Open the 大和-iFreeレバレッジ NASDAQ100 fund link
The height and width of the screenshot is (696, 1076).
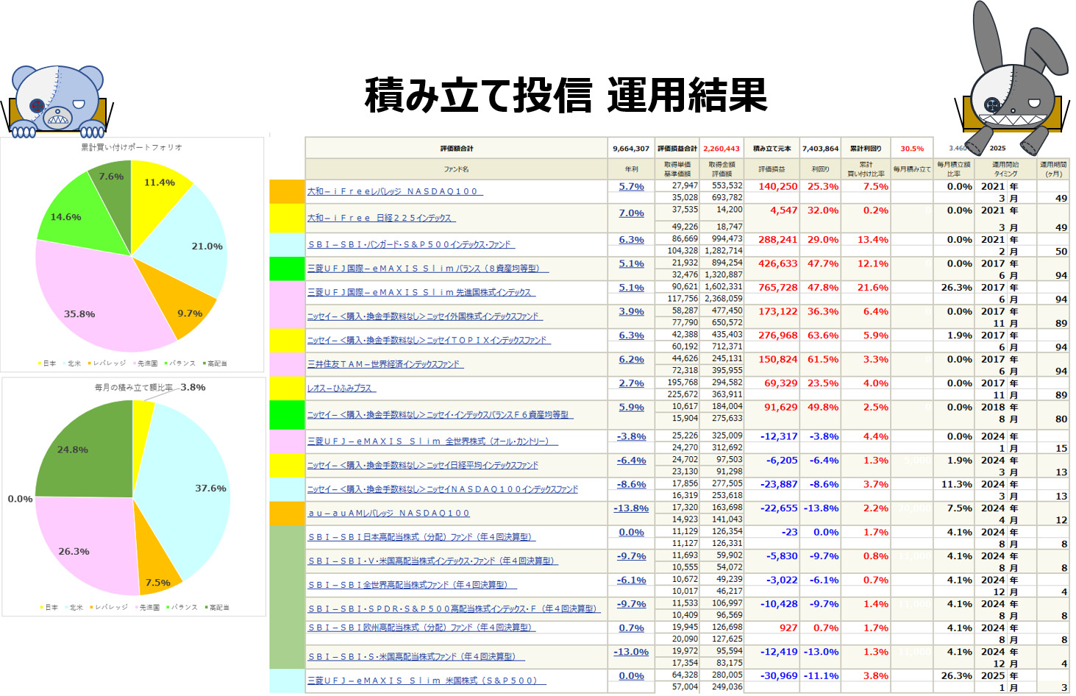click(x=394, y=191)
